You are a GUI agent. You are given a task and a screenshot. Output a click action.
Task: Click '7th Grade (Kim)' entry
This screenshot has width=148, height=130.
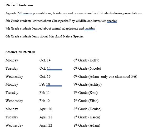[86, 93]
